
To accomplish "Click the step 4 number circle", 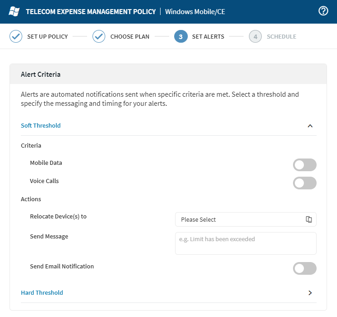I will (255, 37).
